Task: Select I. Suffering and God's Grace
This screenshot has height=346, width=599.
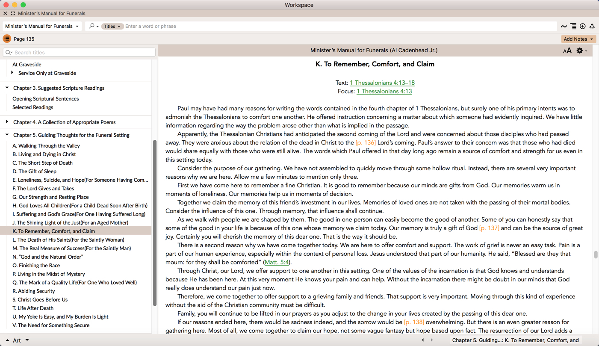Action: coord(79,214)
